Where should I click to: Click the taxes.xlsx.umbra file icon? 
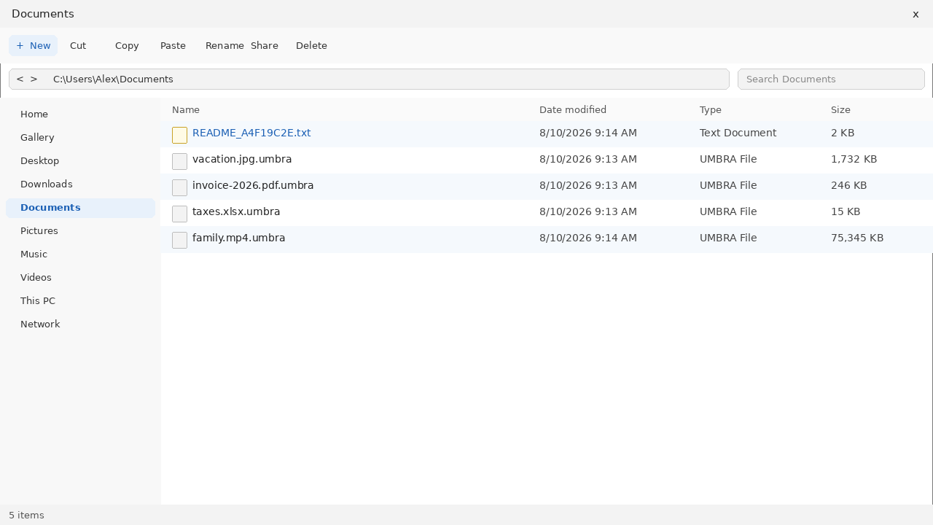click(179, 214)
